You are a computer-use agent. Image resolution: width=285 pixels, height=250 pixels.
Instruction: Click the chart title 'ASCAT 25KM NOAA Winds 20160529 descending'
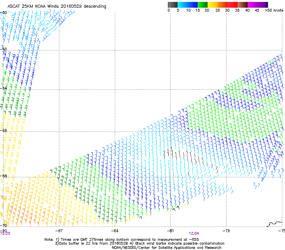[x=57, y=6]
